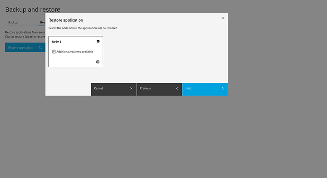Click 'Additional volumes available' text
The width and height of the screenshot is (327, 178).
click(75, 52)
